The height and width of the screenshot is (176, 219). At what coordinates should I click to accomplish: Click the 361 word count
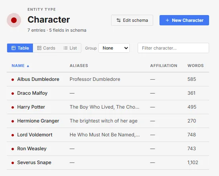coord(191,93)
